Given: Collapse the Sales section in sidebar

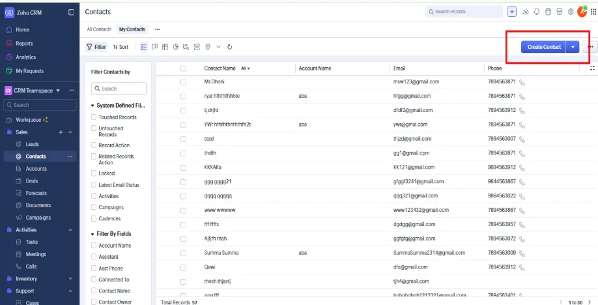Looking at the screenshot, I should pos(70,132).
